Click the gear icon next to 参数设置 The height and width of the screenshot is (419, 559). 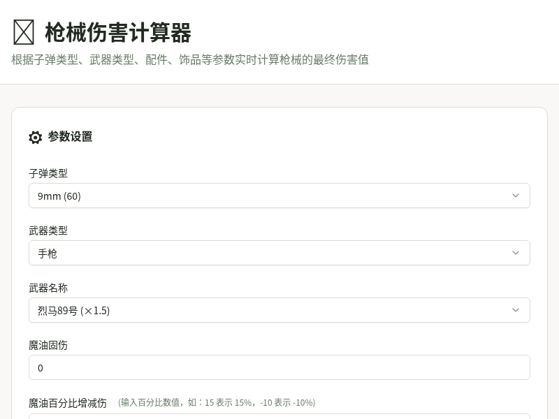coord(36,138)
